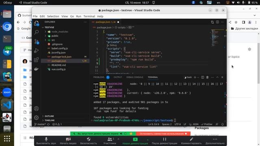Screen dimensions: 260x146
Task: Toggle the Prettier formatter status item
Action: (x=207, y=124)
